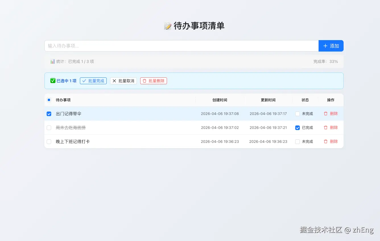
Task: Click the 周末去吃海底捞 todo text
Action: tap(71, 128)
